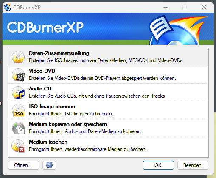216x178 pixels.
Task: Click the flaming disc banner graphic
Action: [177, 30]
